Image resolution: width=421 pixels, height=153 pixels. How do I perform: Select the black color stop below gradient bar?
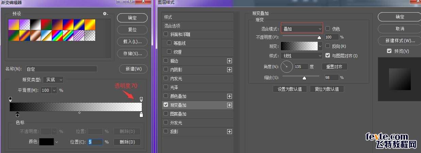pos(17,115)
